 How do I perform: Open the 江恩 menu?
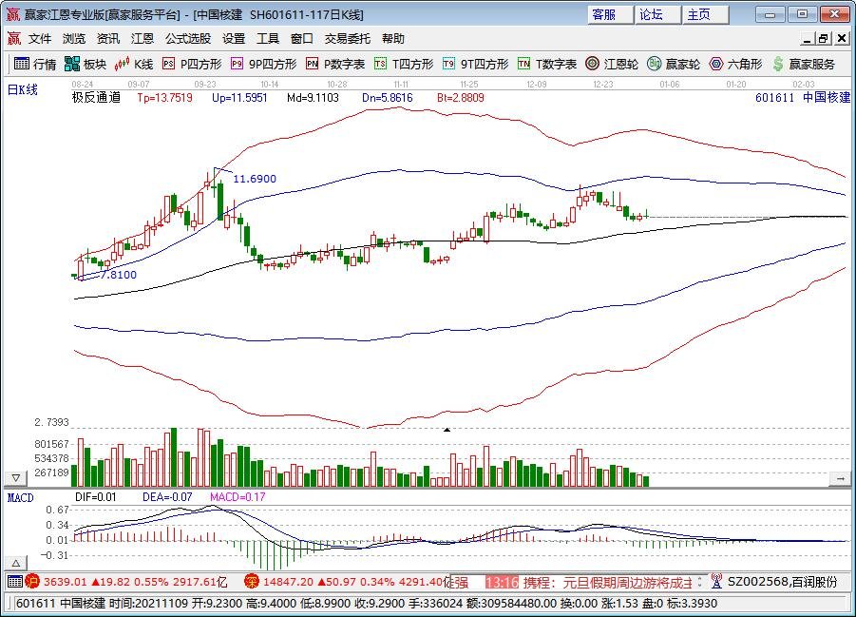click(143, 39)
